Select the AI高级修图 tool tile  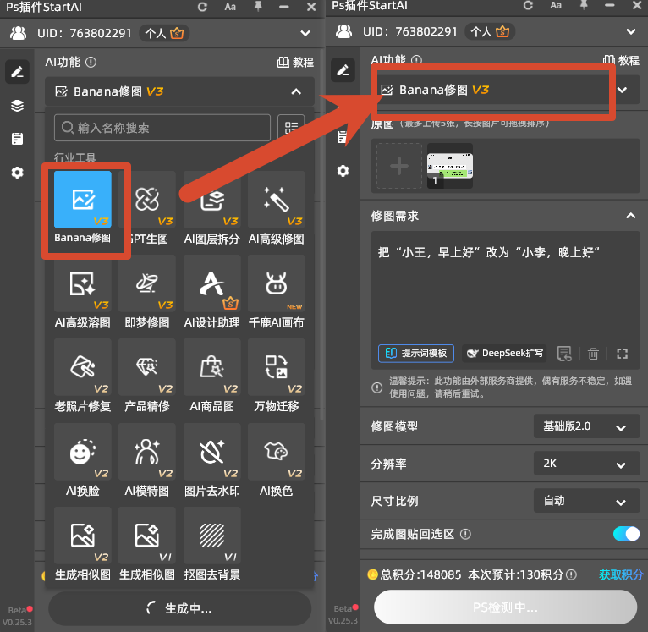(277, 200)
